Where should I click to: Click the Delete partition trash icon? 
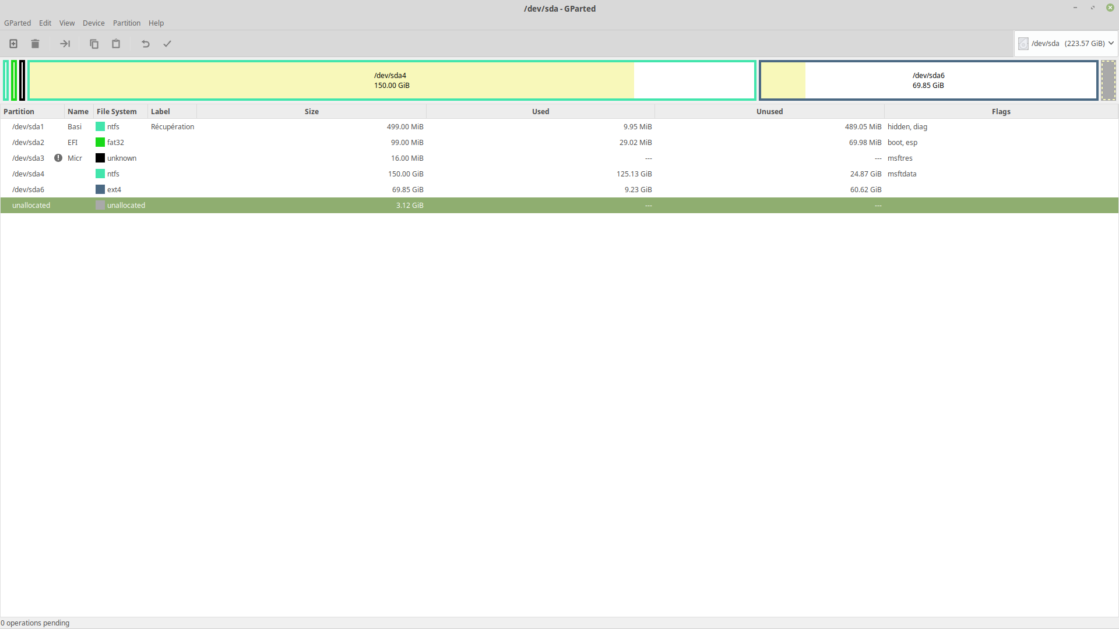[x=35, y=44]
